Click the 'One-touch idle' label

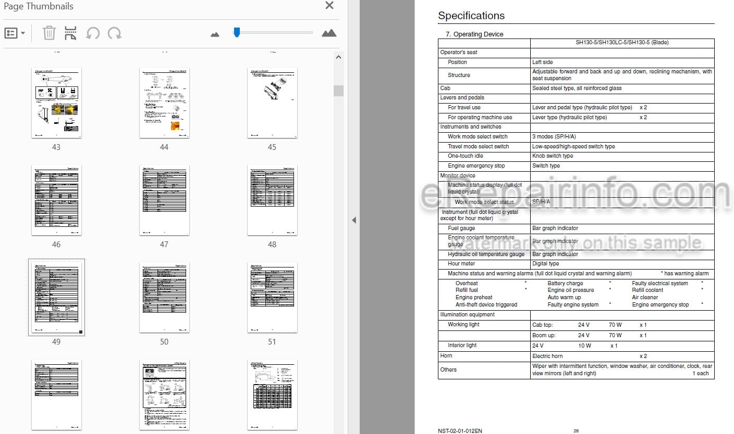click(x=466, y=156)
